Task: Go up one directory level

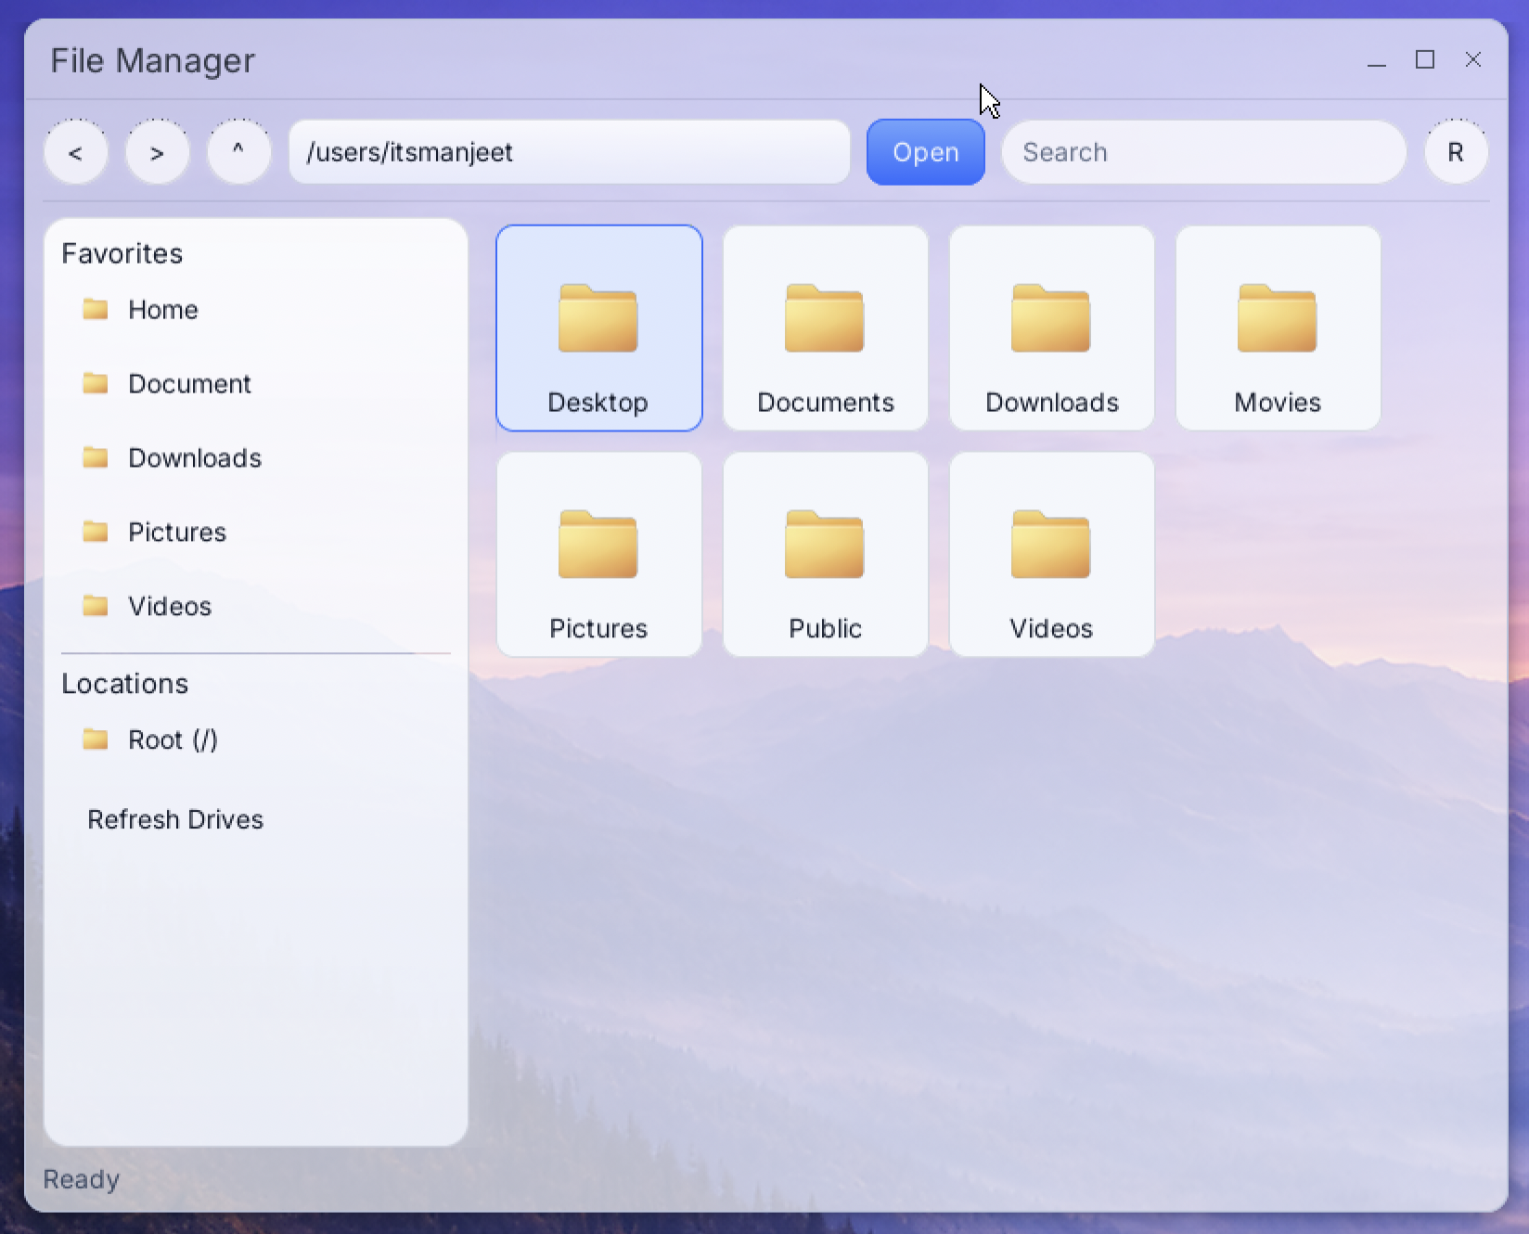Action: click(238, 151)
